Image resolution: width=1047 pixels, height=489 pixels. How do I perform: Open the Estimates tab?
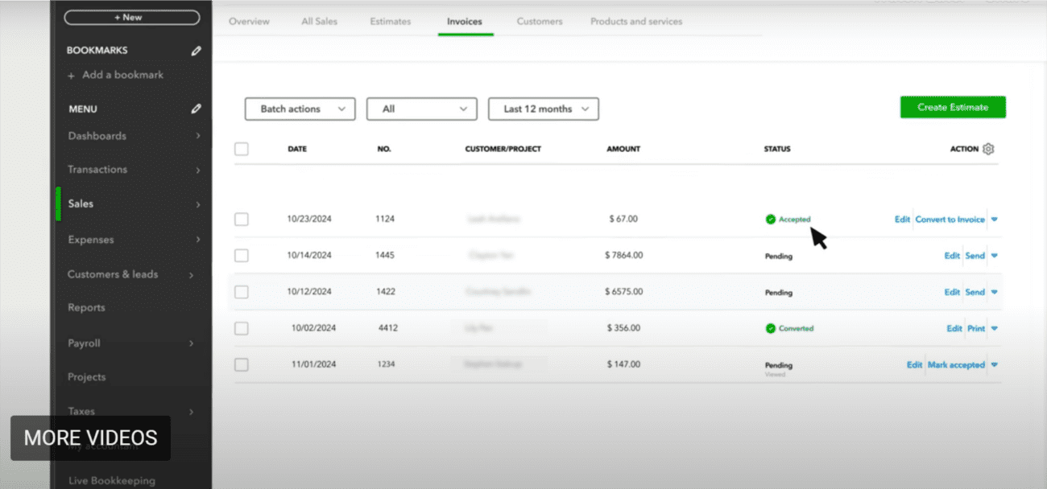pyautogui.click(x=390, y=22)
